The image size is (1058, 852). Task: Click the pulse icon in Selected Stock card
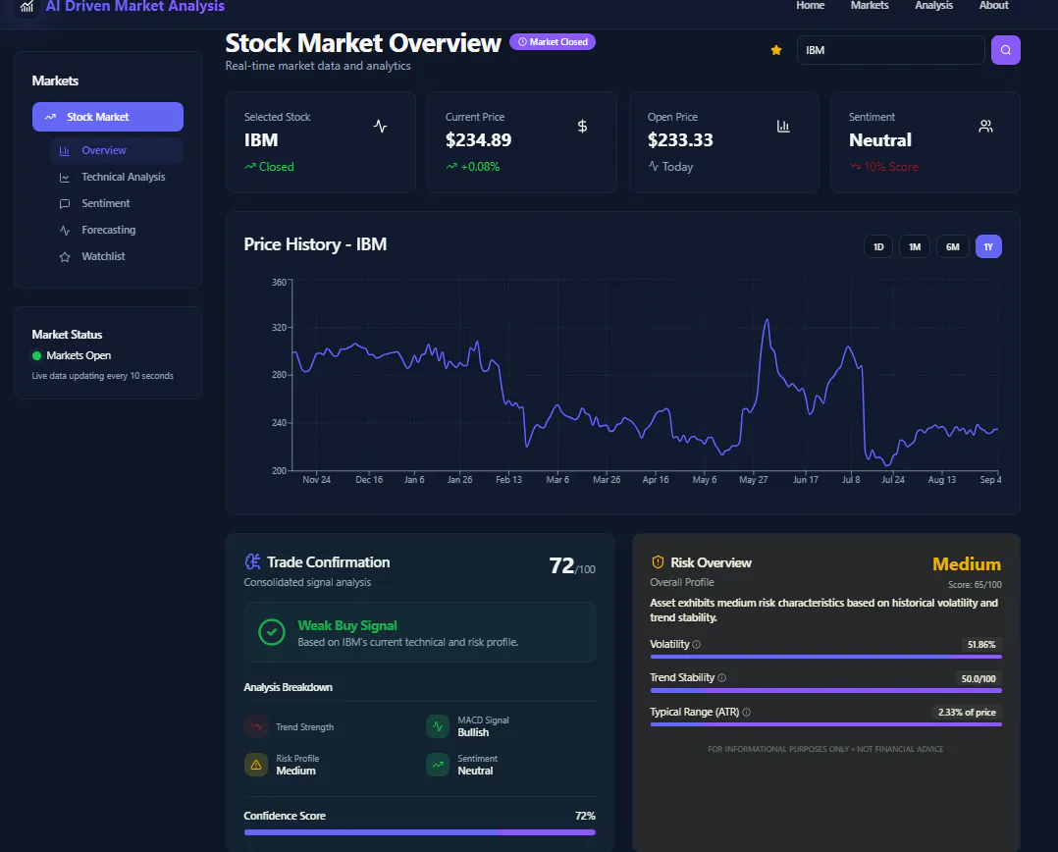click(x=381, y=127)
